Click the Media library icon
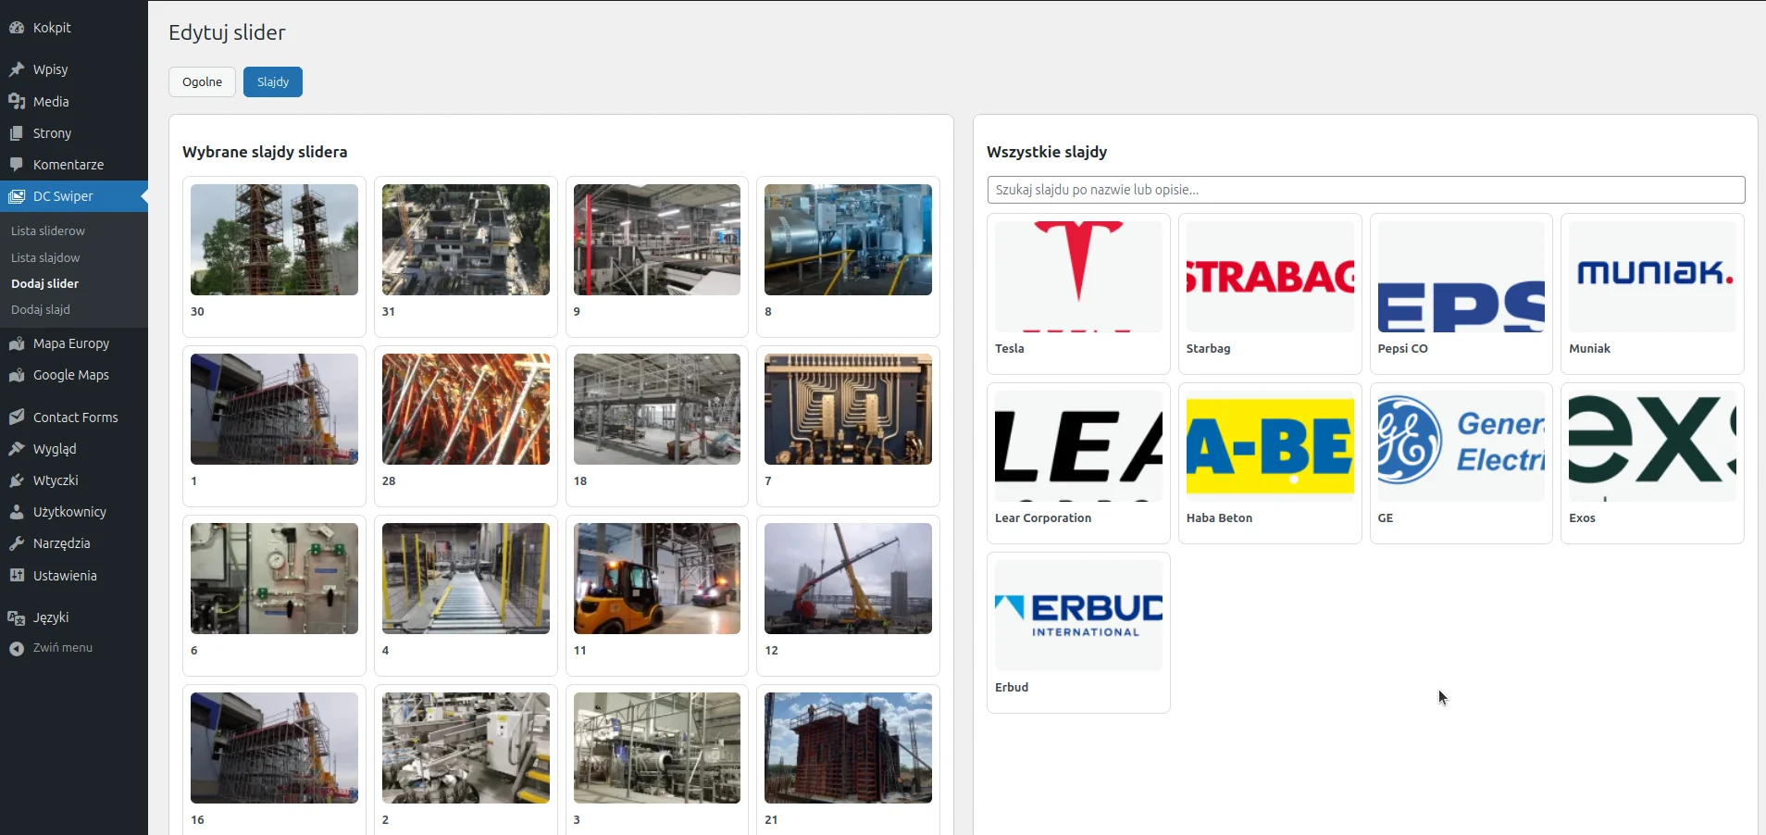Image resolution: width=1766 pixels, height=835 pixels. 17,102
